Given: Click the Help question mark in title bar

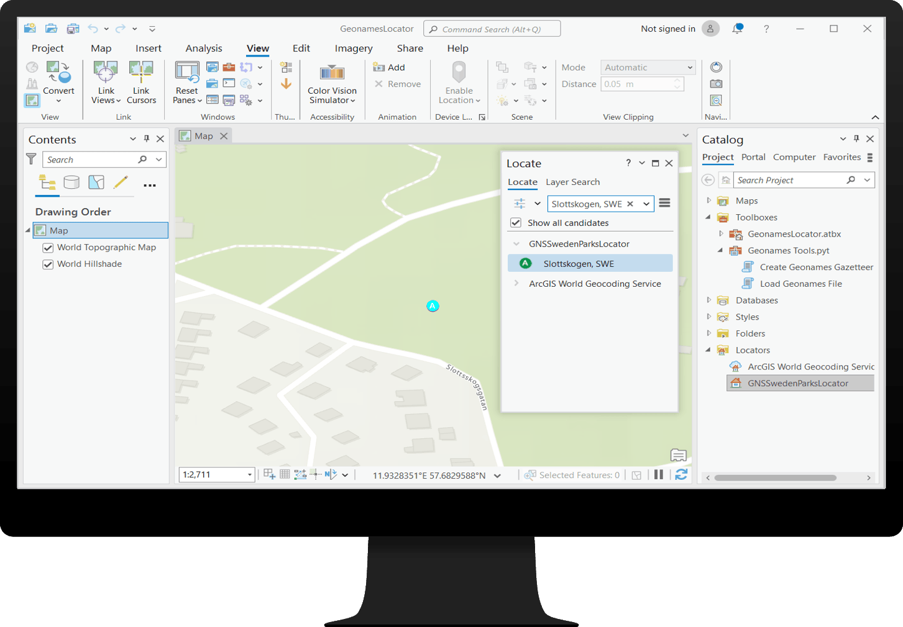Looking at the screenshot, I should point(766,29).
